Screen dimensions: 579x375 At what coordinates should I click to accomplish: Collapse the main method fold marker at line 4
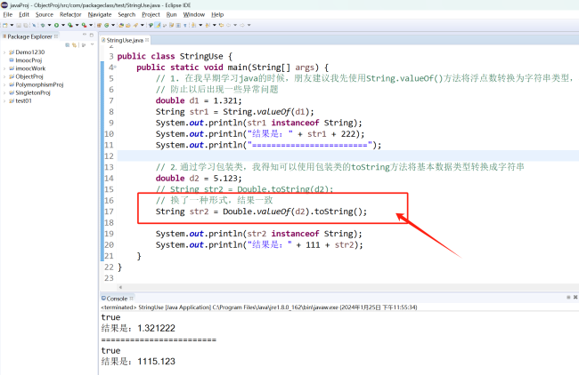(115, 67)
